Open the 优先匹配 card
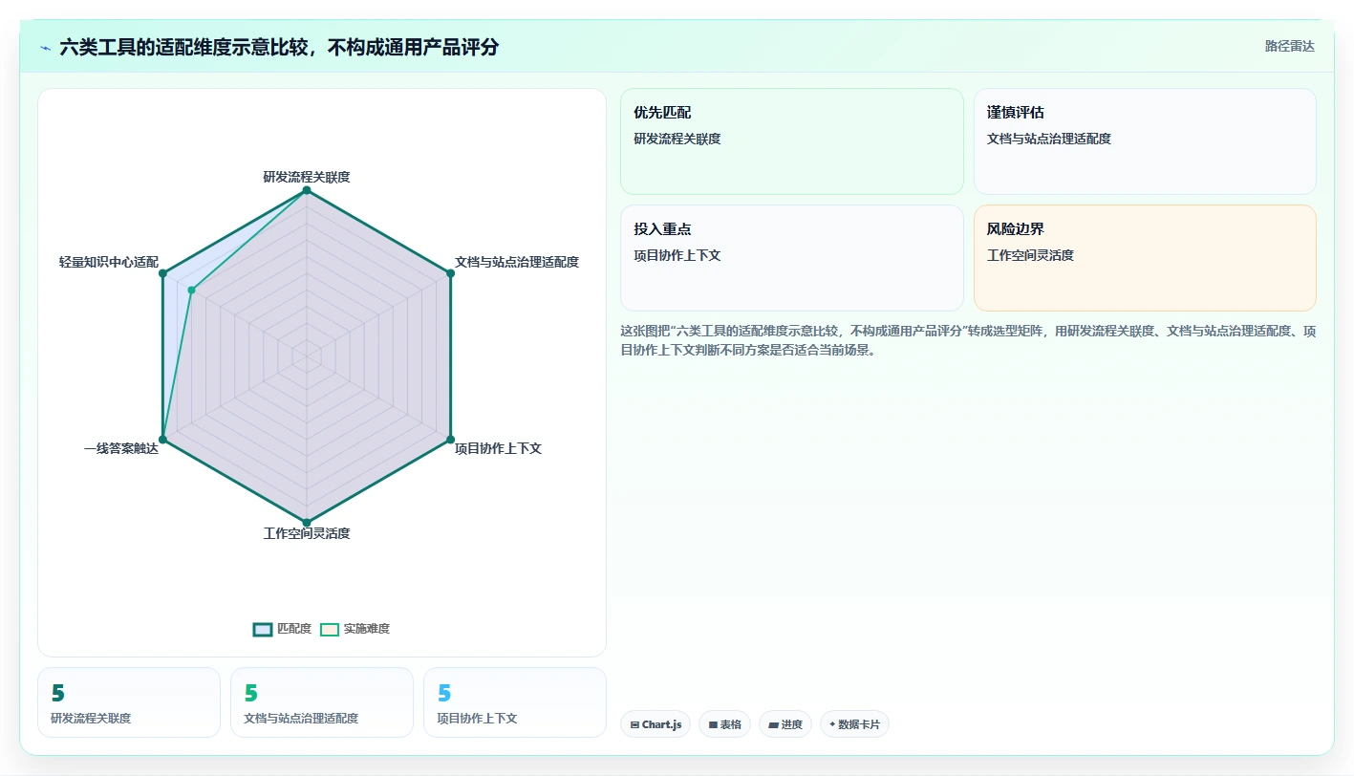 [x=792, y=141]
